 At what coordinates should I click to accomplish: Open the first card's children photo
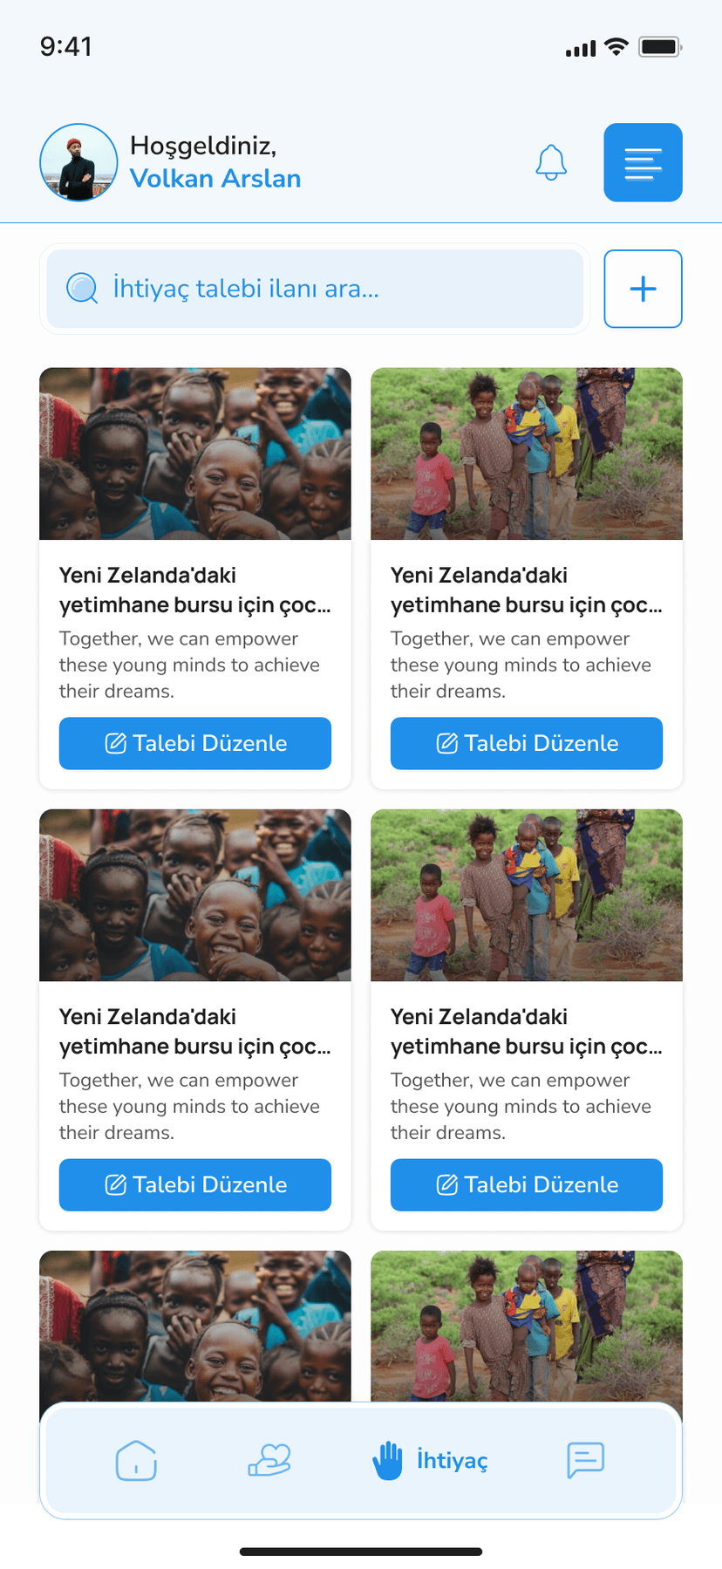tap(195, 454)
